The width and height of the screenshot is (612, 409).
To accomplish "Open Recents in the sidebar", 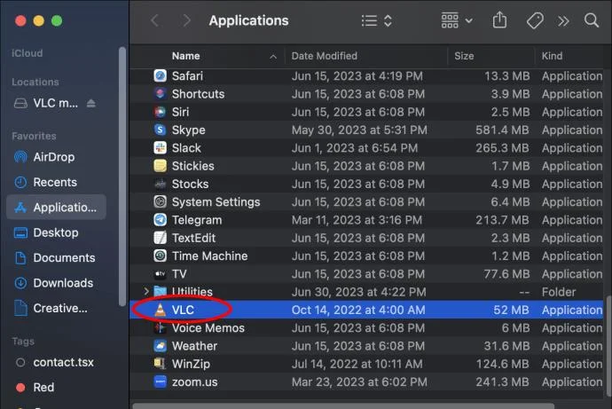I will 55,182.
